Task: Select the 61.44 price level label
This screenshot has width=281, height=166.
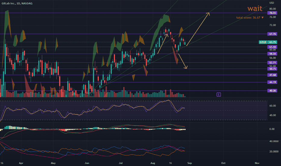Action: pos(272,47)
